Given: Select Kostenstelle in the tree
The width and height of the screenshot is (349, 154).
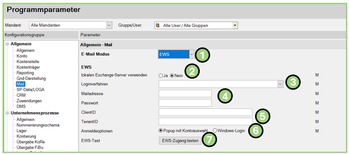Looking at the screenshot, I should 28,62.
